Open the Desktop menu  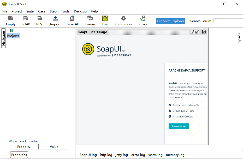pos(80,11)
